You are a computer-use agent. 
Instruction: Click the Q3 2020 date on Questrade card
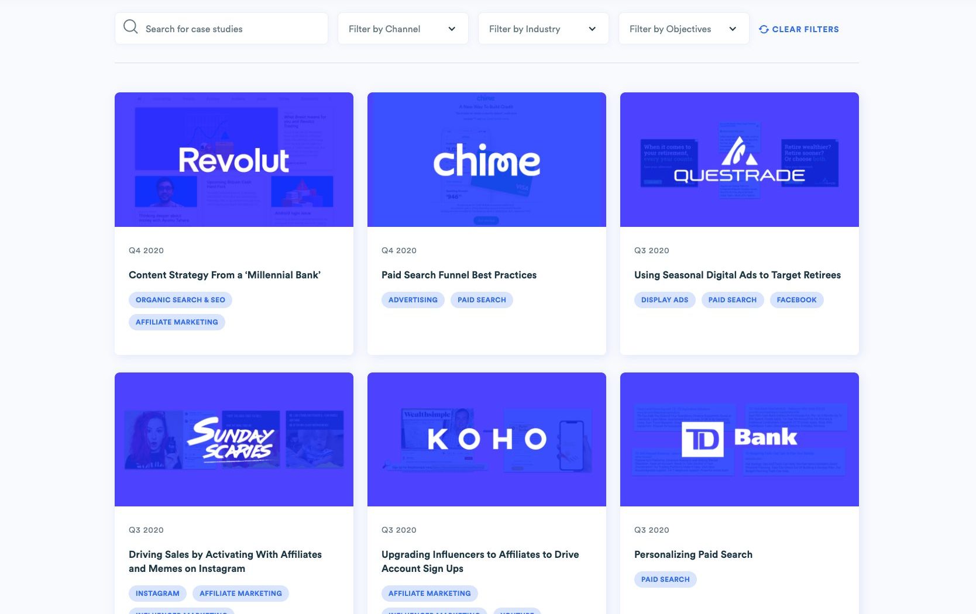click(652, 250)
